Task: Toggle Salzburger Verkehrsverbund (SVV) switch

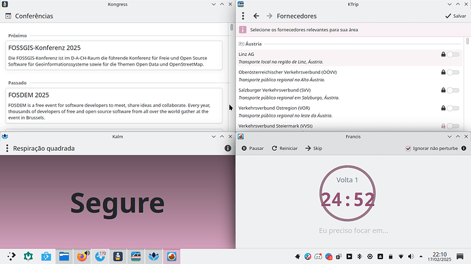Action: pyautogui.click(x=453, y=90)
